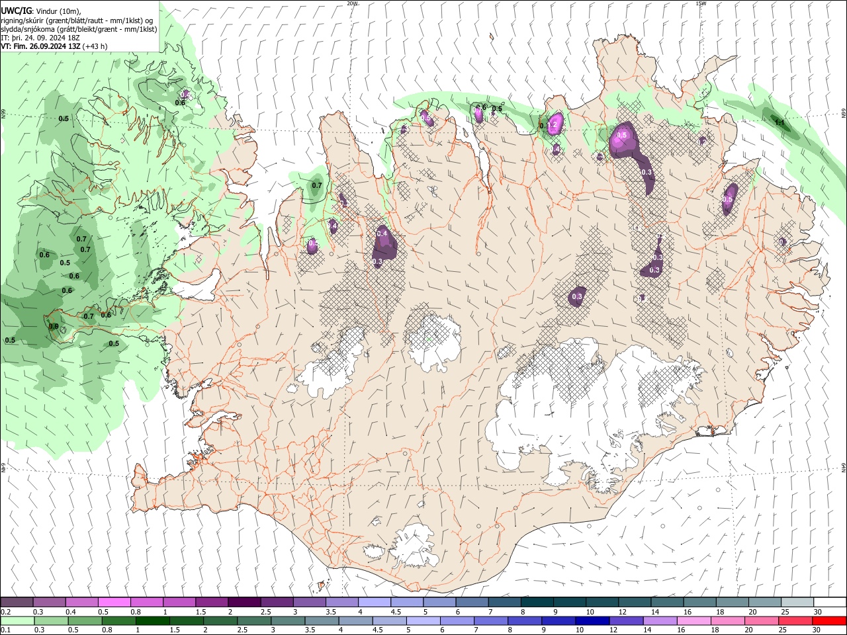847x635 pixels.
Task: Click the '1.1' precipitation value off the northeast coast
Action: (779, 122)
